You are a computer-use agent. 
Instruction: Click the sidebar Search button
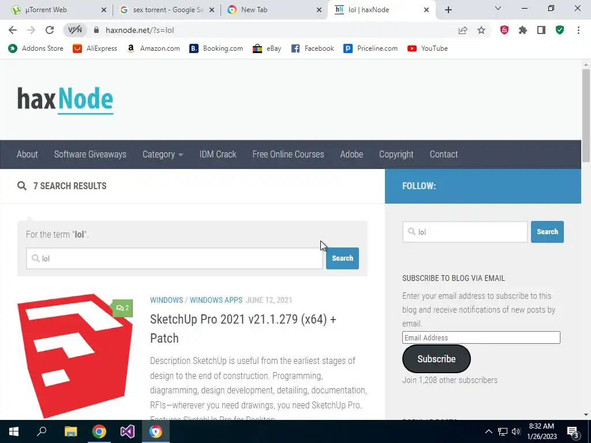[x=547, y=232]
